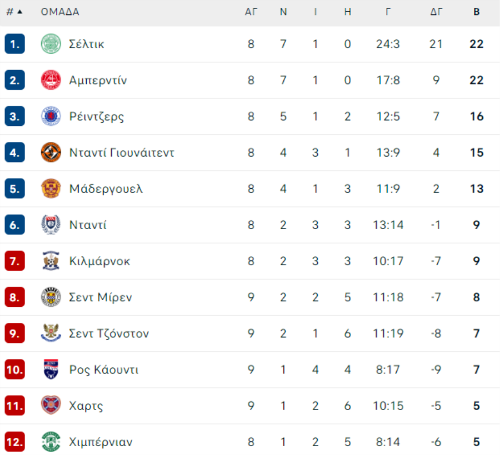Click the Celtic club crest icon

51,44
